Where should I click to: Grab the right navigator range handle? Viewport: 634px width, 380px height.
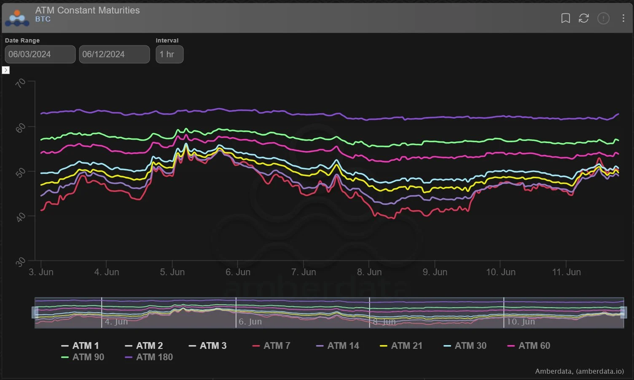pyautogui.click(x=623, y=312)
